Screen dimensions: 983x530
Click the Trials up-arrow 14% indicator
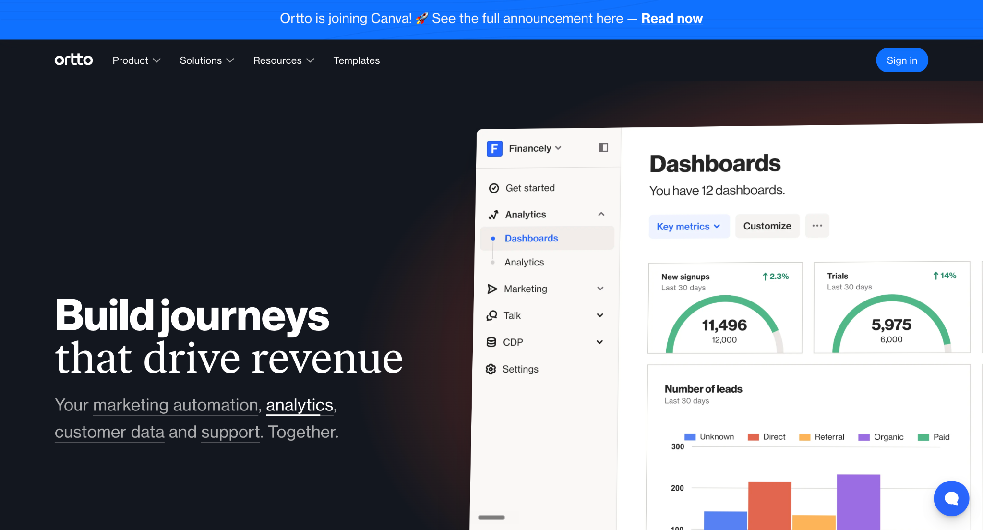point(945,276)
